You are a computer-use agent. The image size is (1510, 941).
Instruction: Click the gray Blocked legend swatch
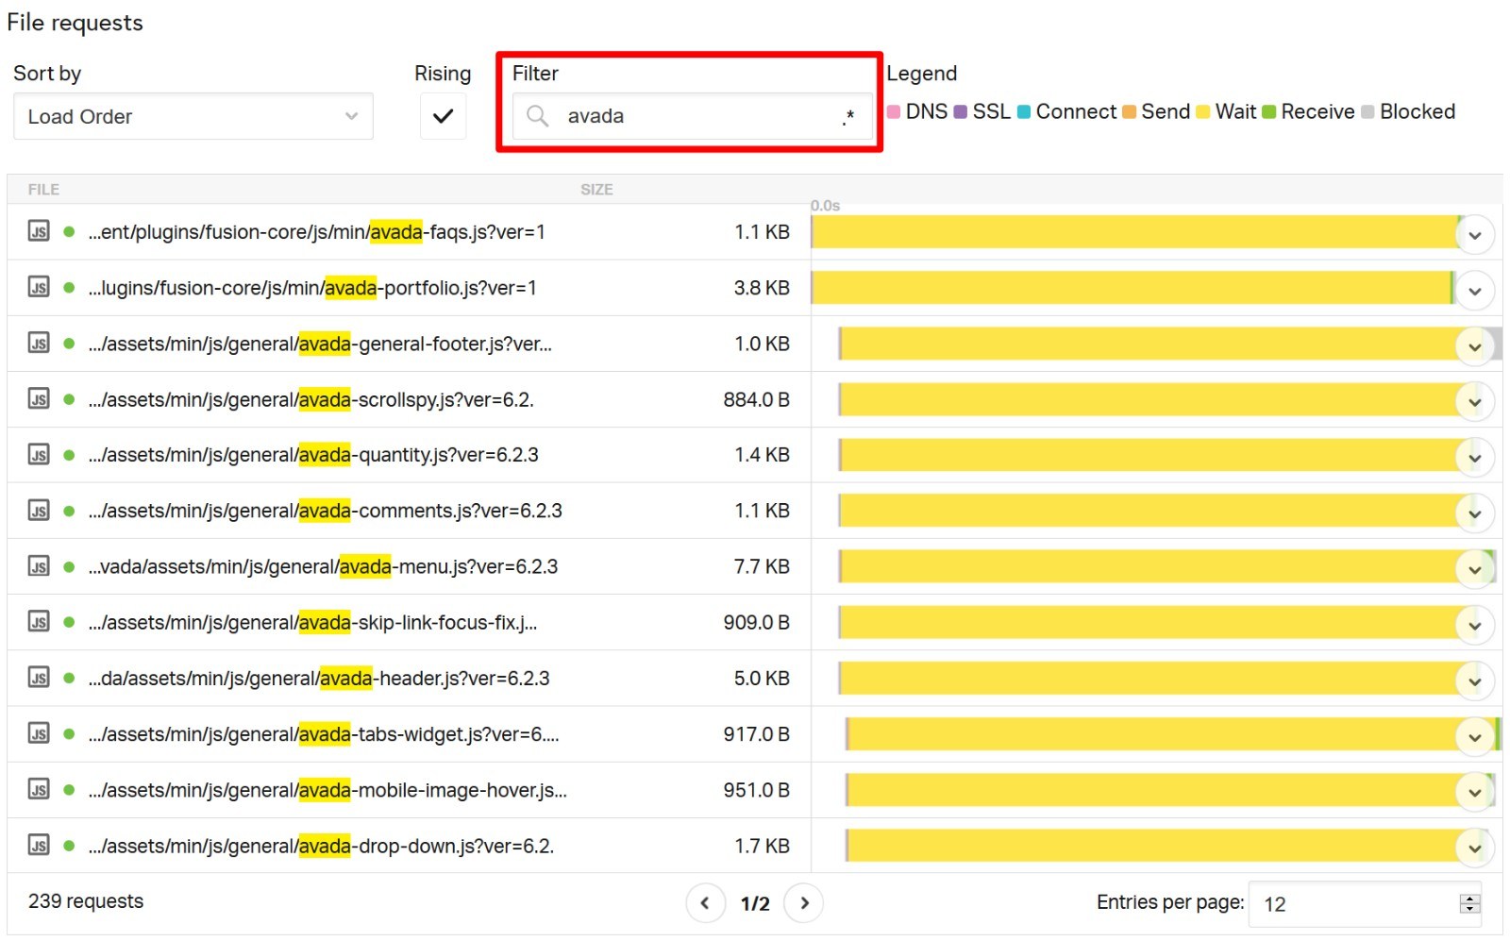pyautogui.click(x=1367, y=111)
